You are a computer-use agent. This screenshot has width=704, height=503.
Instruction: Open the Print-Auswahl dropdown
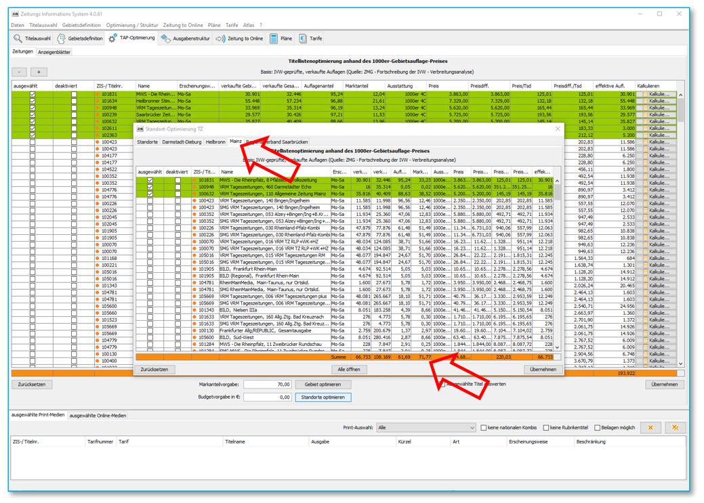pyautogui.click(x=427, y=428)
